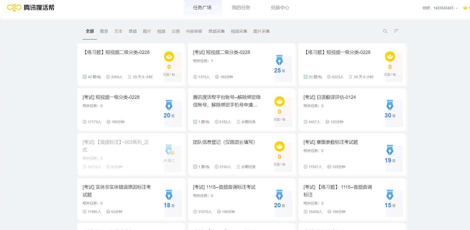470x230 pixels.
Task: Click the clock icon beside 120分钟 on 日语翻译评估 card
Action: coord(327,122)
